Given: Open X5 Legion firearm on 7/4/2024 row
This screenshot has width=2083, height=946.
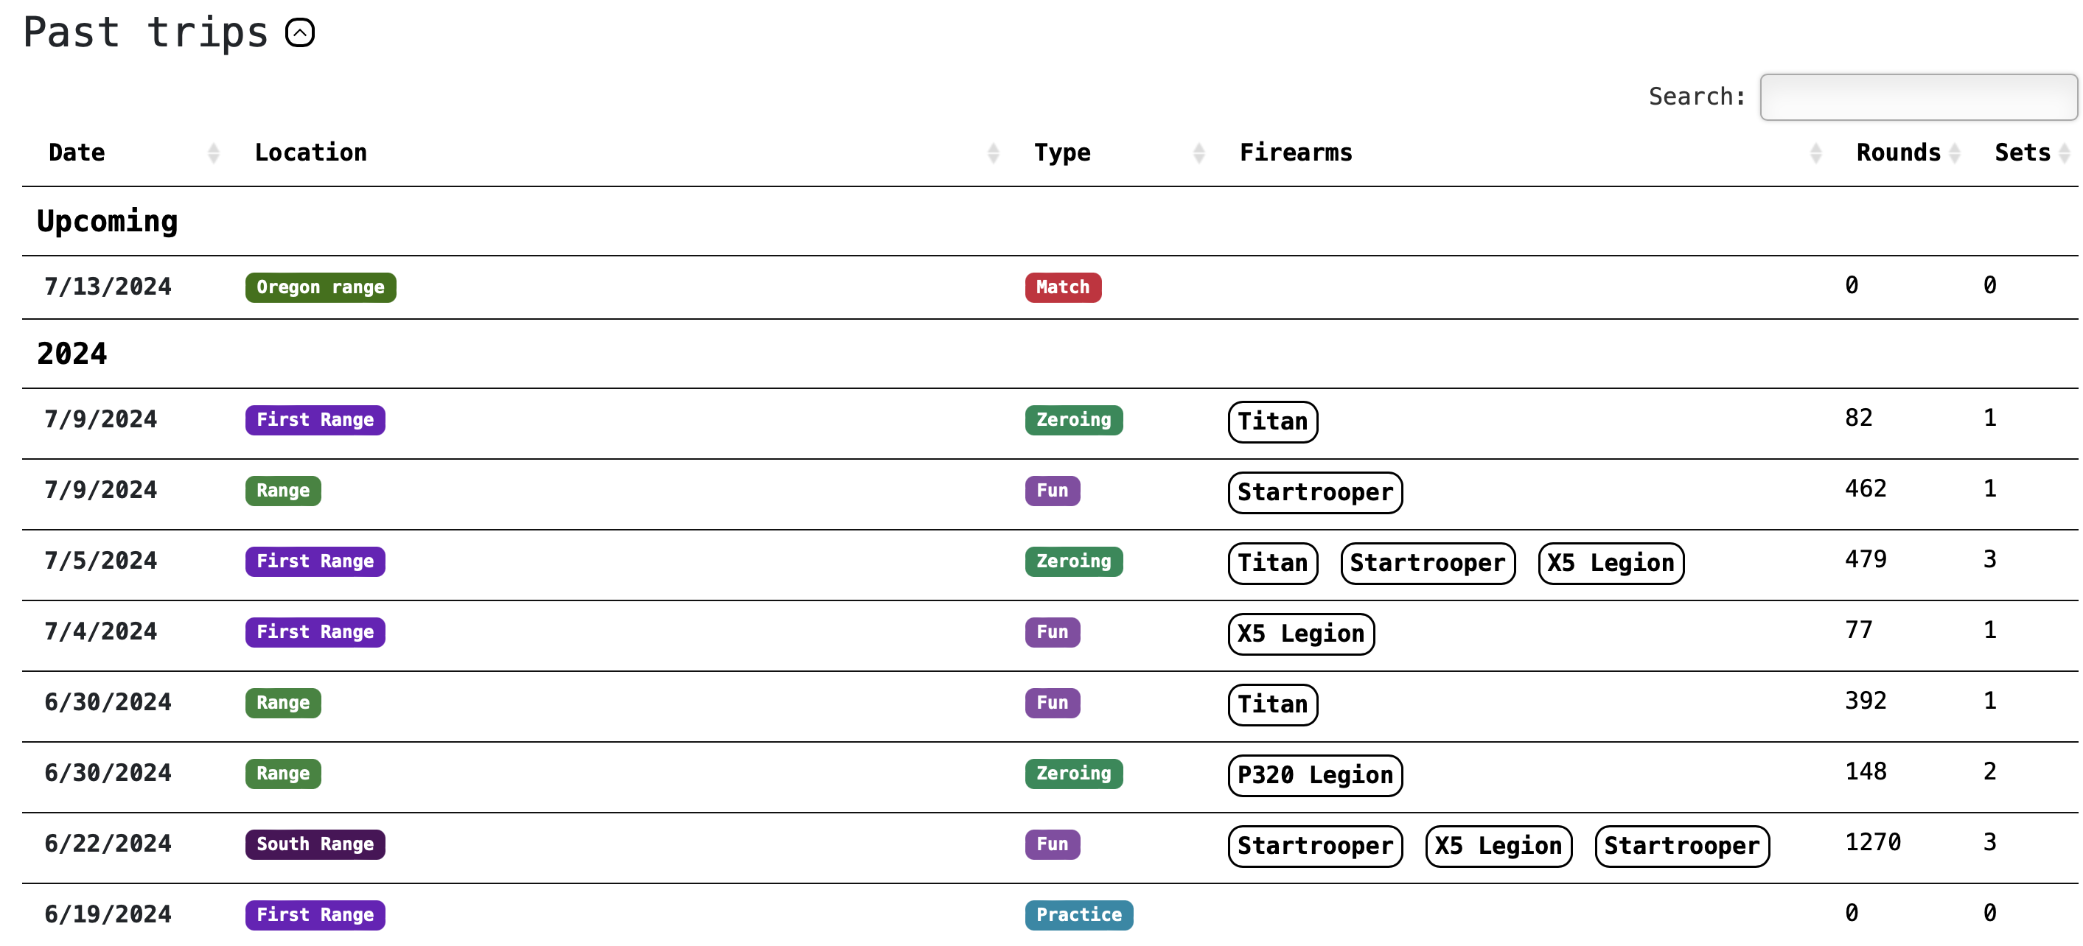Looking at the screenshot, I should pyautogui.click(x=1300, y=633).
